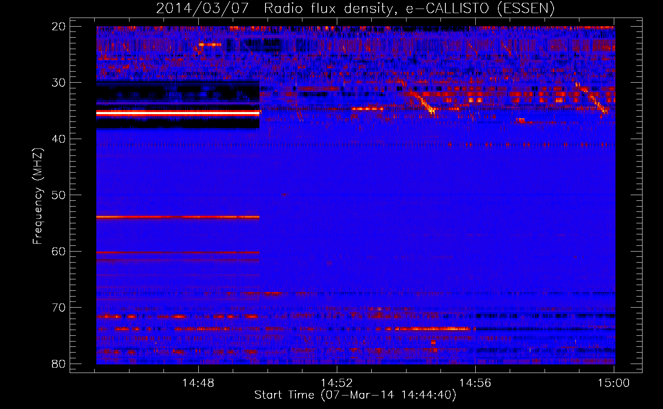Select the 'Frequency (MHZ)' y-axis label
This screenshot has width=663, height=409.
pos(38,196)
